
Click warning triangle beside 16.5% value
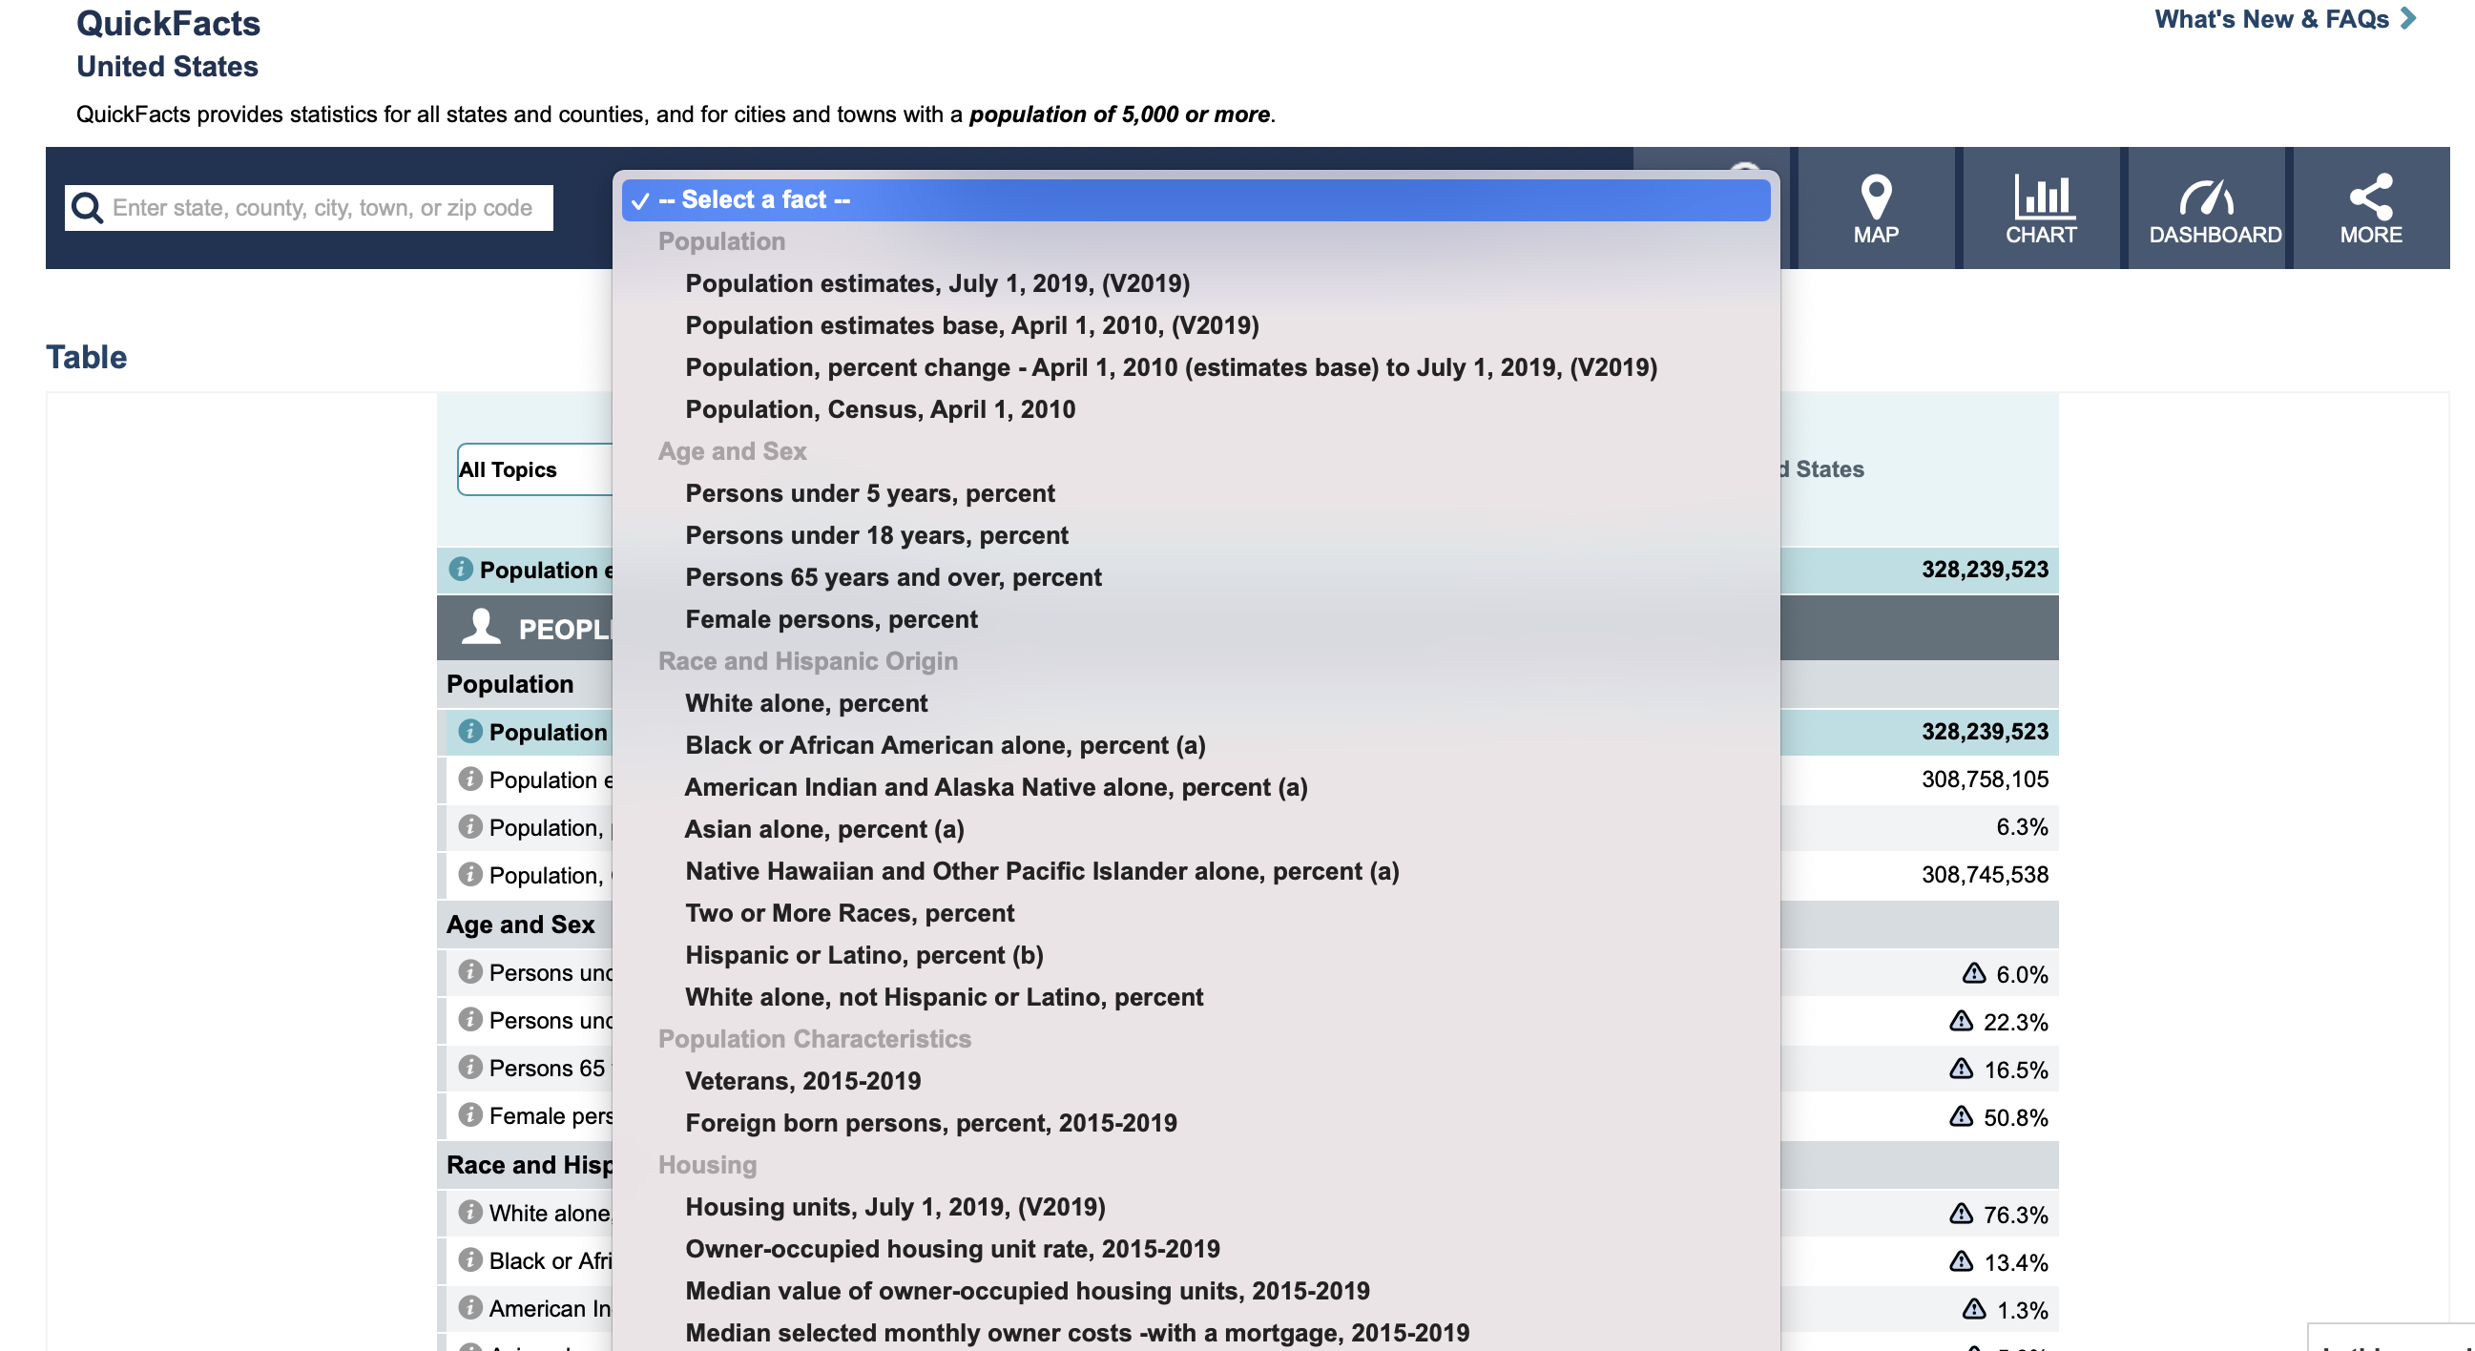(1961, 1069)
